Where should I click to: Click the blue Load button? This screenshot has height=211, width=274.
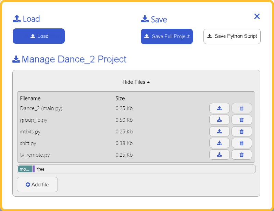(x=39, y=36)
